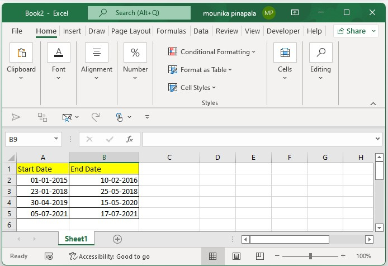Open the Number percent group icon
This screenshot has width=388, height=266.
135,53
